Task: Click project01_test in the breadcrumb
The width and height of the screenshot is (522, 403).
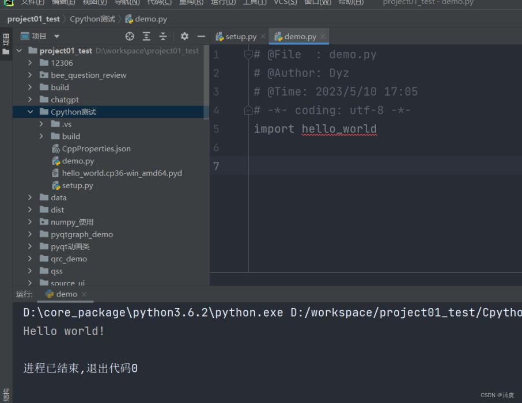Action: [x=33, y=19]
